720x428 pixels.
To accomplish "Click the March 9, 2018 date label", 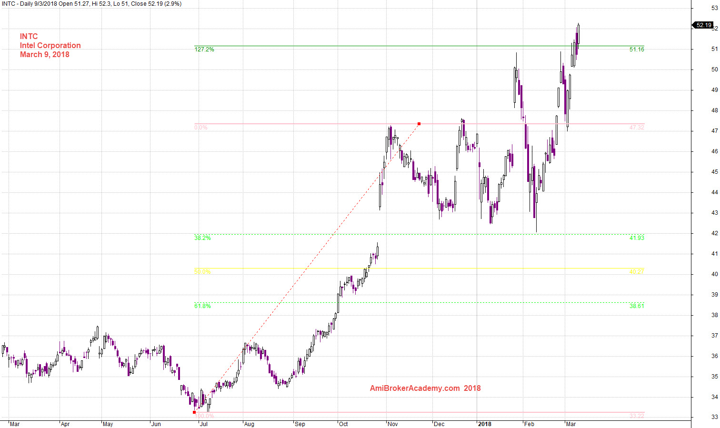I will (x=45, y=55).
